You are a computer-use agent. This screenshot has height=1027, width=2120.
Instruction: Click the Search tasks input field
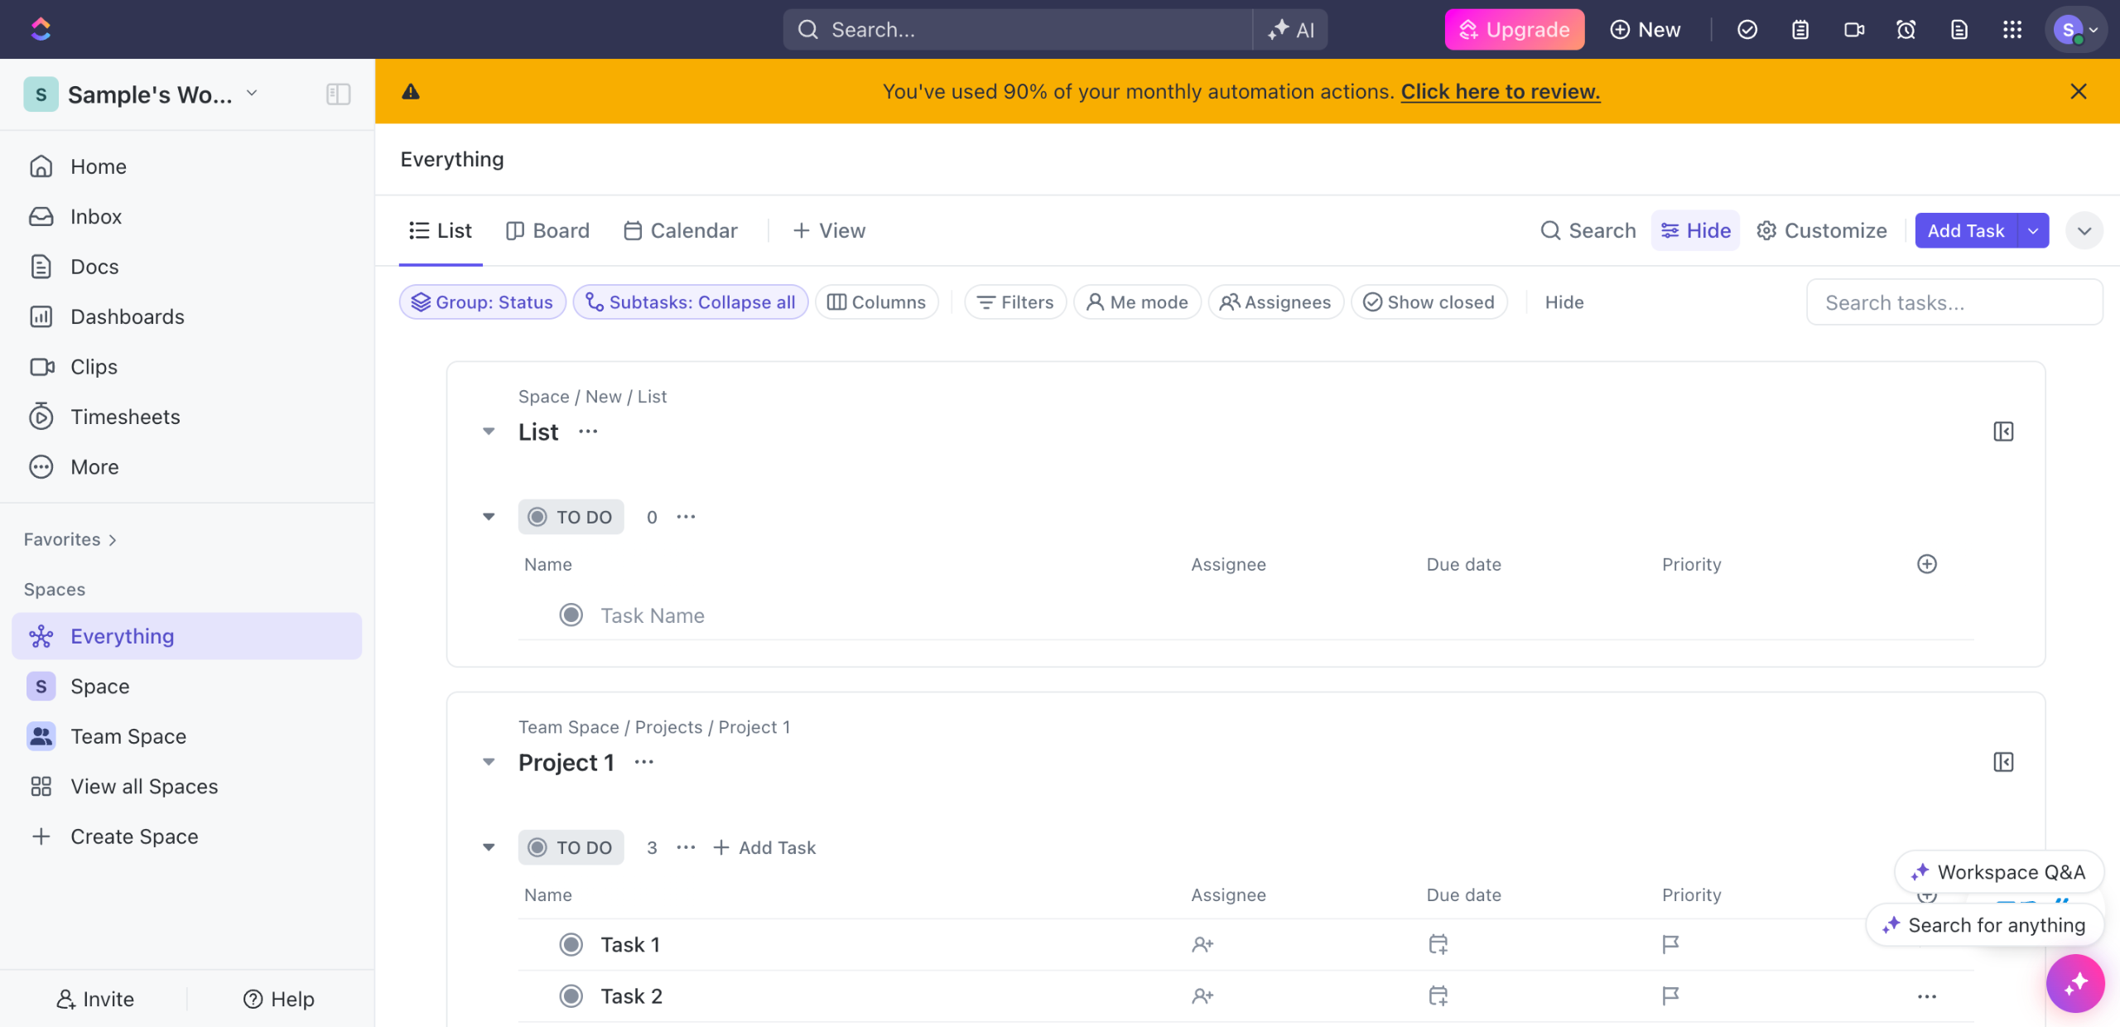point(1954,302)
